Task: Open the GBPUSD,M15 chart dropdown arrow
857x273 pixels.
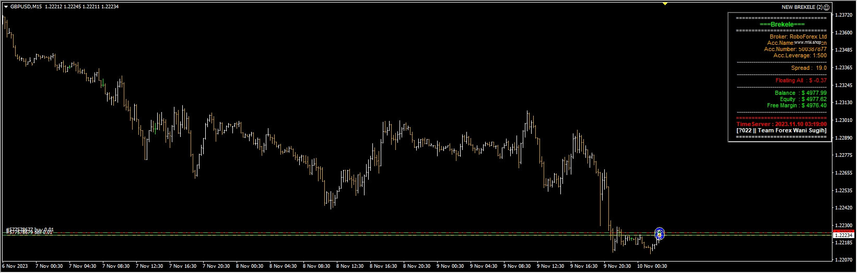Action: (6, 7)
